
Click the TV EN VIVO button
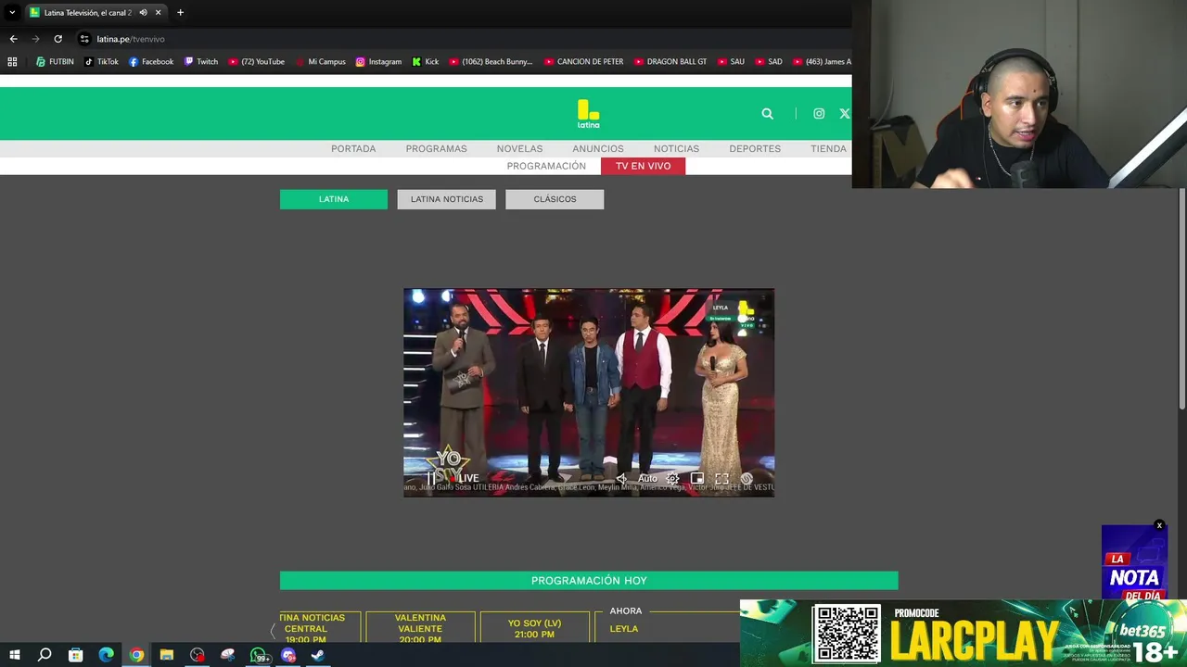point(643,166)
